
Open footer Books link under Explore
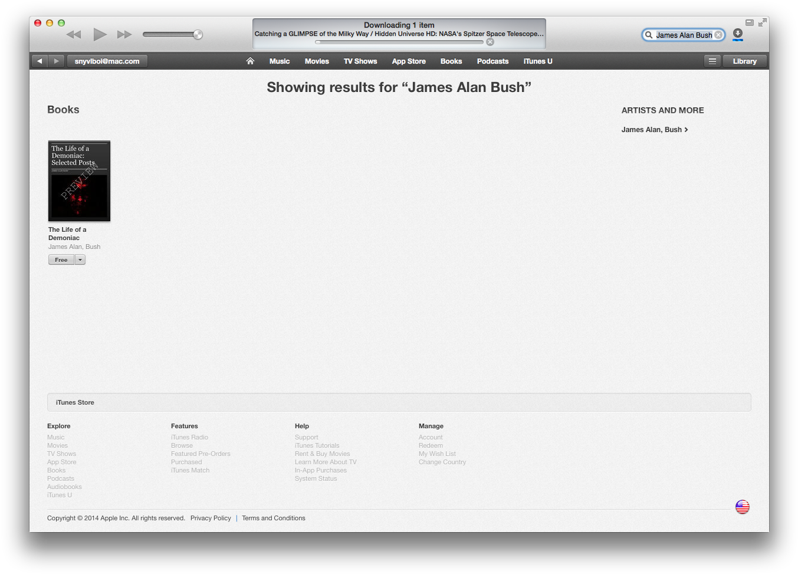tap(56, 470)
